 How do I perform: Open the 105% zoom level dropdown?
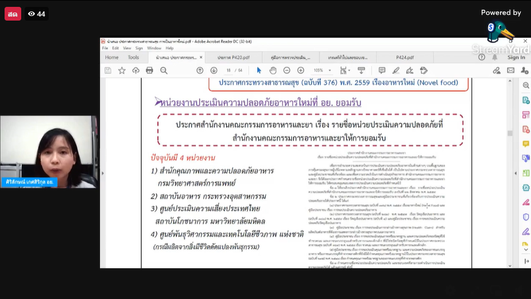tap(329, 70)
